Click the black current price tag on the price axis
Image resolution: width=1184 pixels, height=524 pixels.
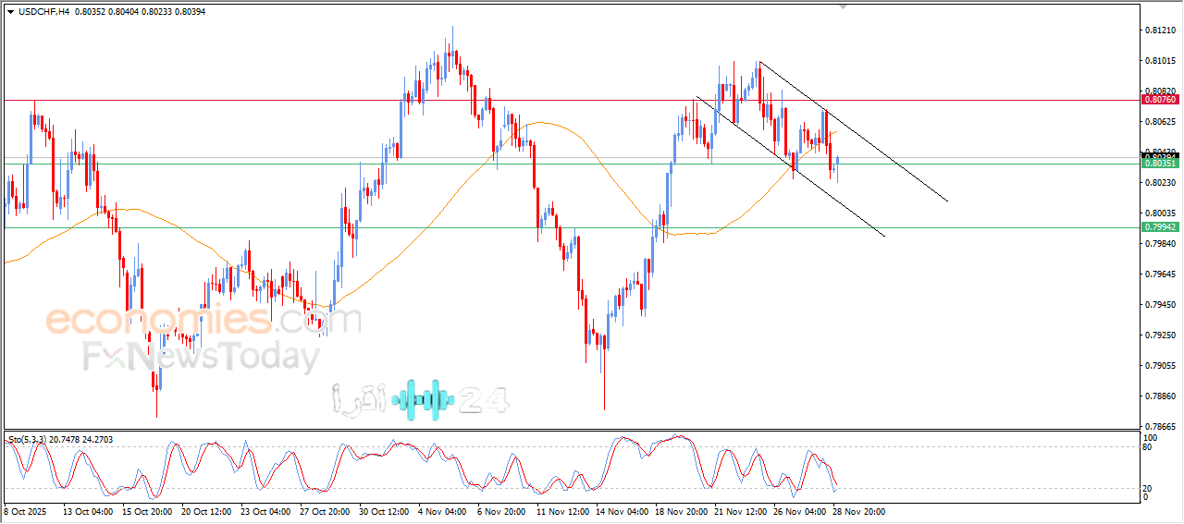pyautogui.click(x=1159, y=154)
